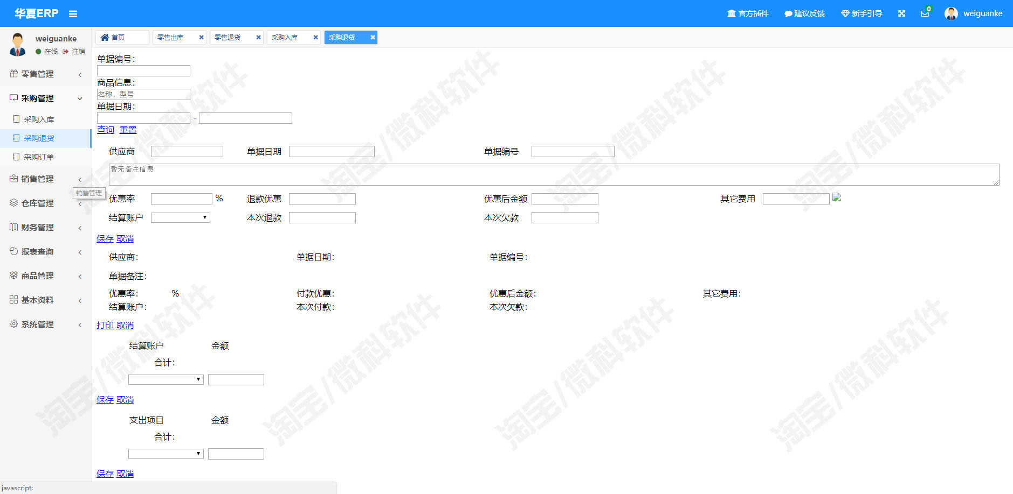Click the 采购退货 document icon in sidebar
Image resolution: width=1013 pixels, height=494 pixels.
pyautogui.click(x=16, y=138)
